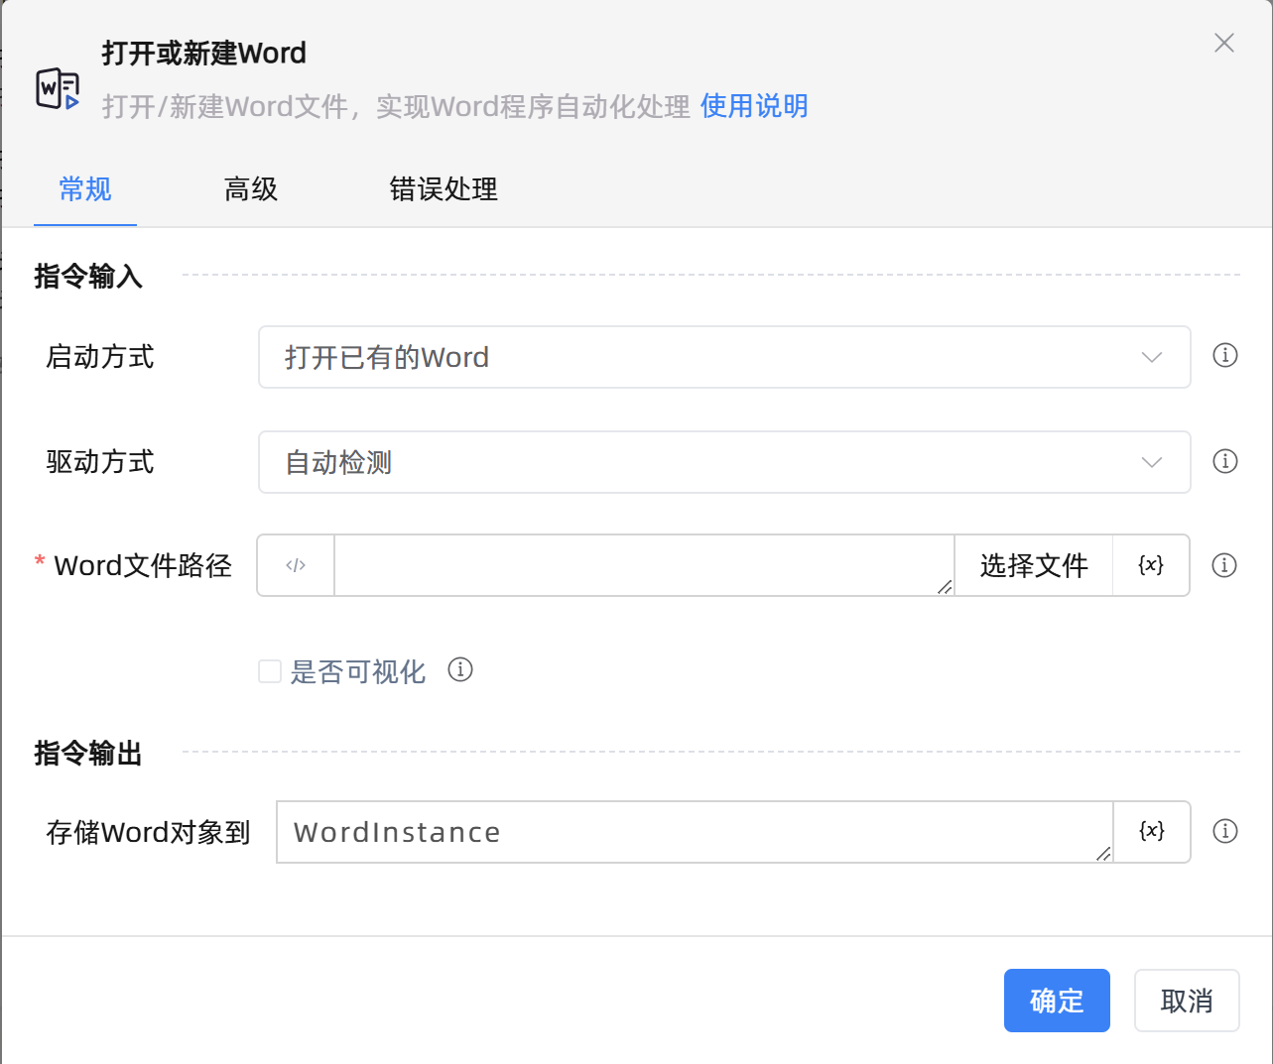
Task: Toggle expression mode icon for Word文件路径
Action: coord(296,565)
